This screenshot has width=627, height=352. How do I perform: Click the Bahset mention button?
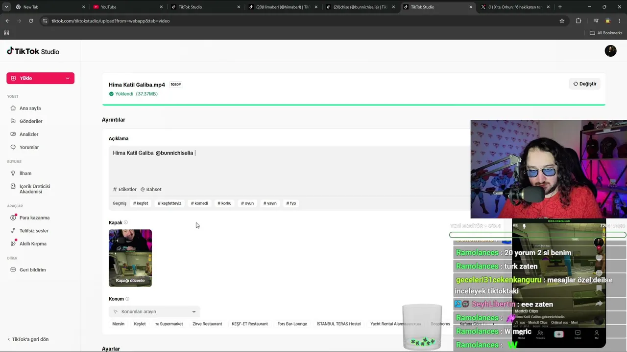[151, 189]
